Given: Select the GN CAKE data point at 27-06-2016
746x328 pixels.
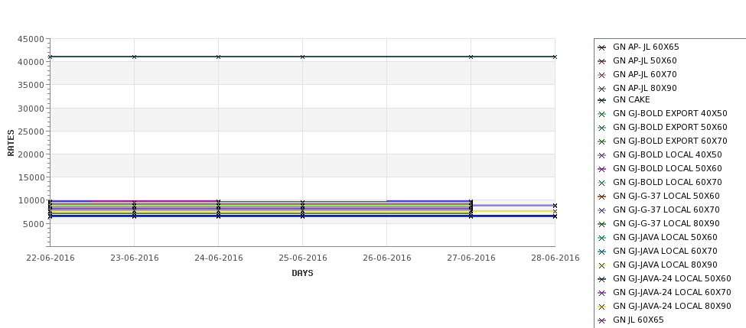Looking at the screenshot, I should [471, 57].
